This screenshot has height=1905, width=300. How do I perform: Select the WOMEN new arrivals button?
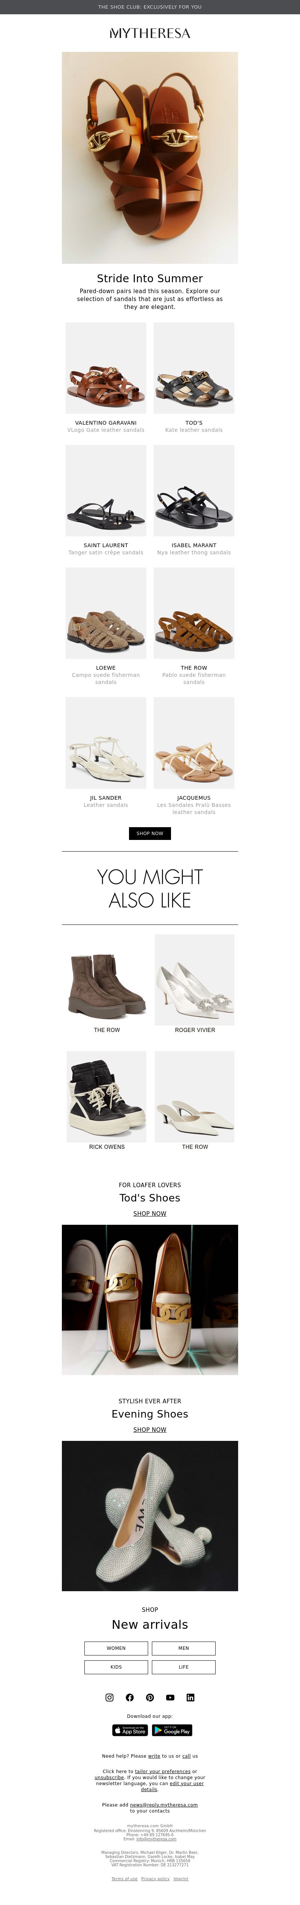(x=117, y=1648)
